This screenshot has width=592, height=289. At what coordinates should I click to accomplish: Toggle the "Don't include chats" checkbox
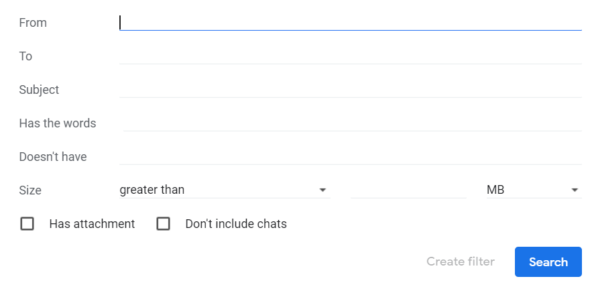coord(163,224)
